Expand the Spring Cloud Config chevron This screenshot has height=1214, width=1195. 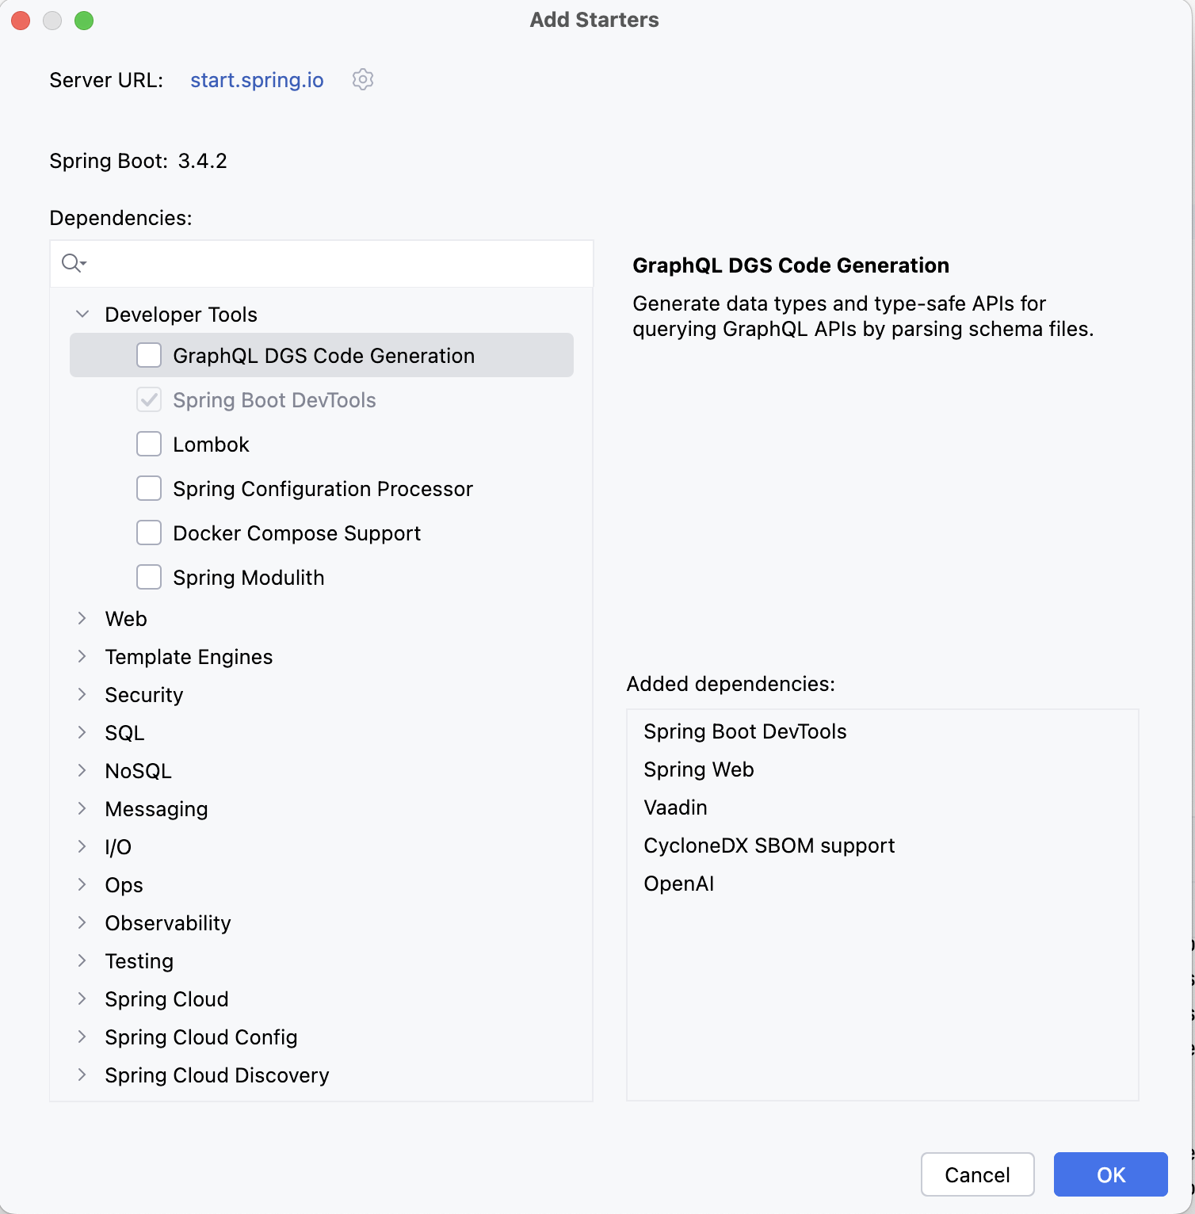click(82, 1036)
